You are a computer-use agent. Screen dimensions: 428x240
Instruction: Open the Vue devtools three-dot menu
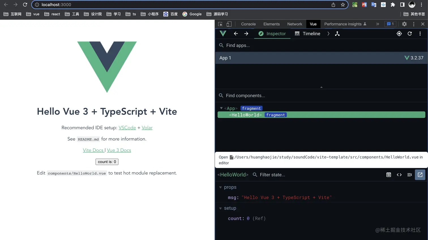click(420, 34)
